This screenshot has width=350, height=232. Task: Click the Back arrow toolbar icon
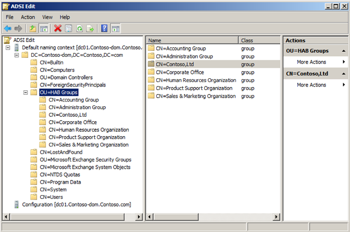click(8, 29)
